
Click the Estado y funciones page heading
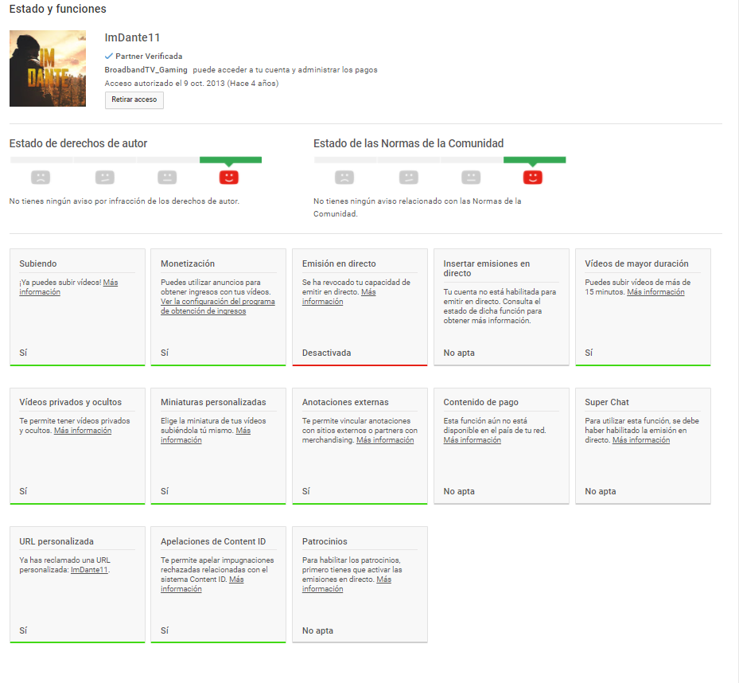(58, 9)
